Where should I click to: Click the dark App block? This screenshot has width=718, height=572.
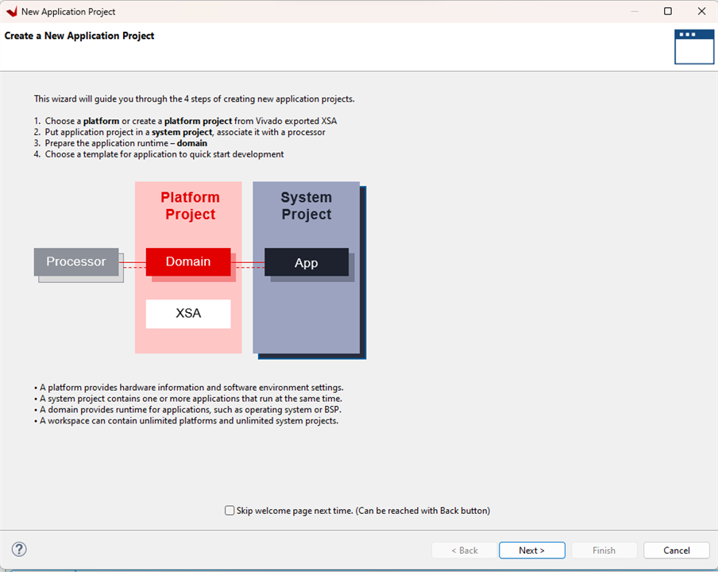click(307, 262)
